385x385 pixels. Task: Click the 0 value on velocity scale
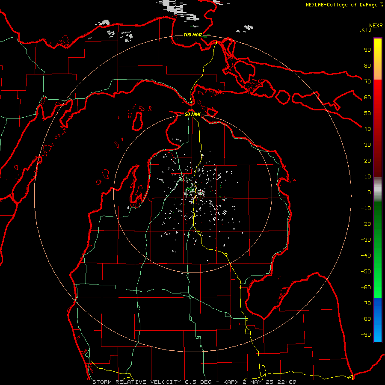(x=369, y=192)
